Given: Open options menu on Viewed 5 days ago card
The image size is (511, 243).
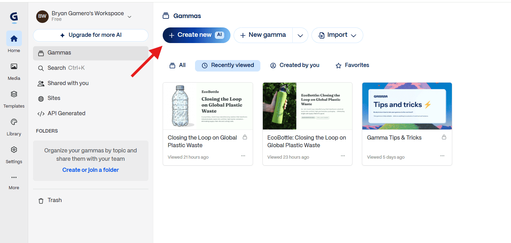Looking at the screenshot, I should coord(442,156).
